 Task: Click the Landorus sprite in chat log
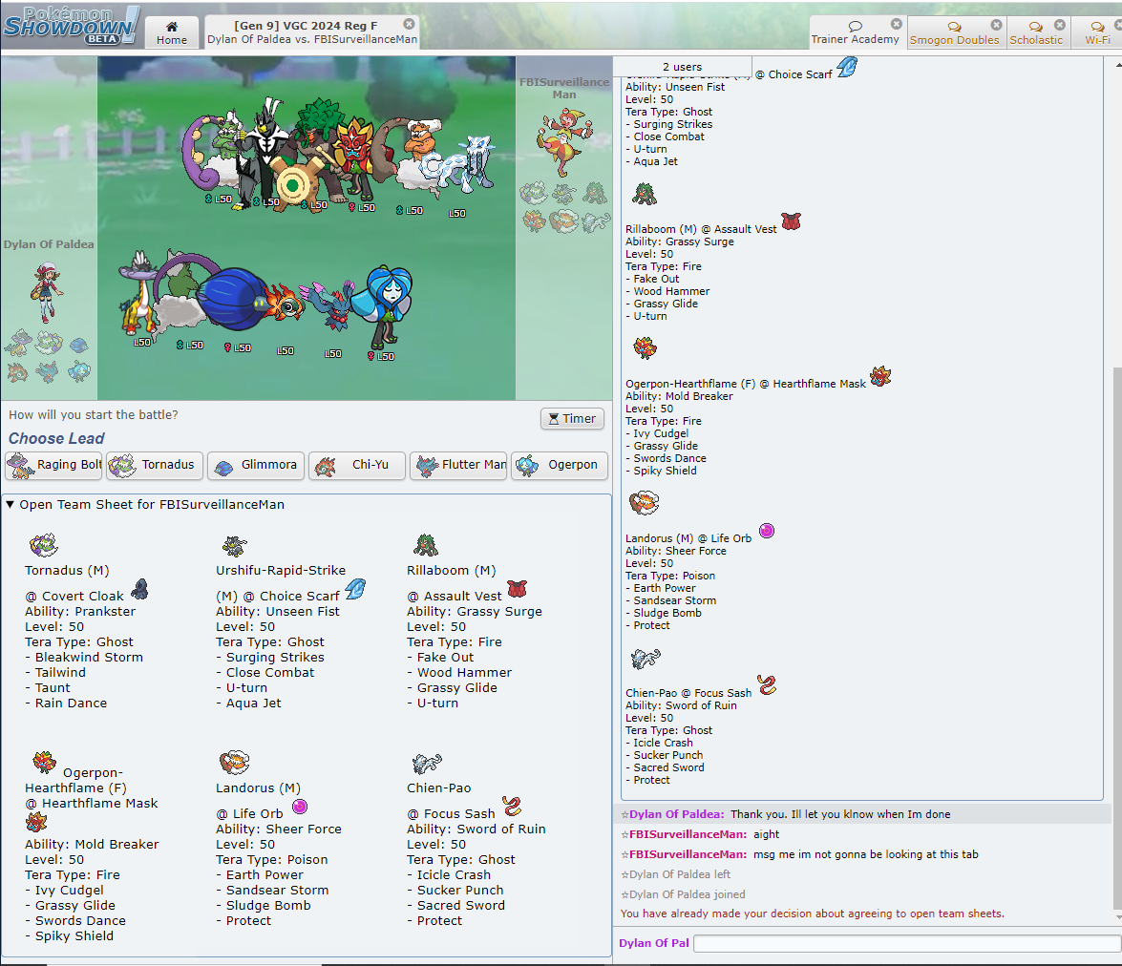(644, 503)
